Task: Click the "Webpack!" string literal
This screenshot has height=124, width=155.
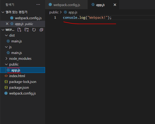Action: coord(97,18)
